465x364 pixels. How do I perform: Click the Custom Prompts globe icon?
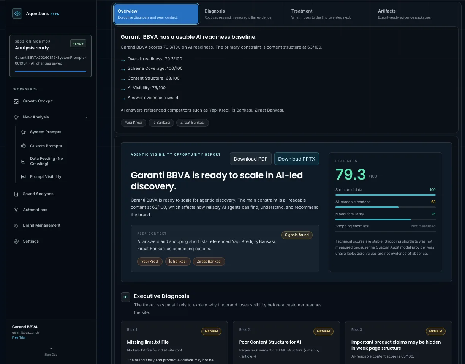tap(23, 146)
